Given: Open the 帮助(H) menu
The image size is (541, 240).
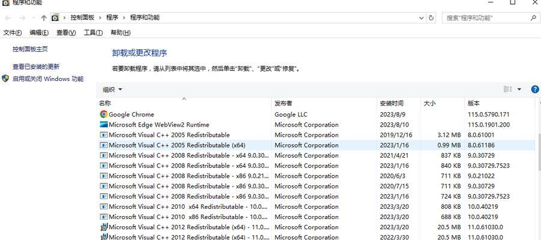Looking at the screenshot, I should click(121, 32).
